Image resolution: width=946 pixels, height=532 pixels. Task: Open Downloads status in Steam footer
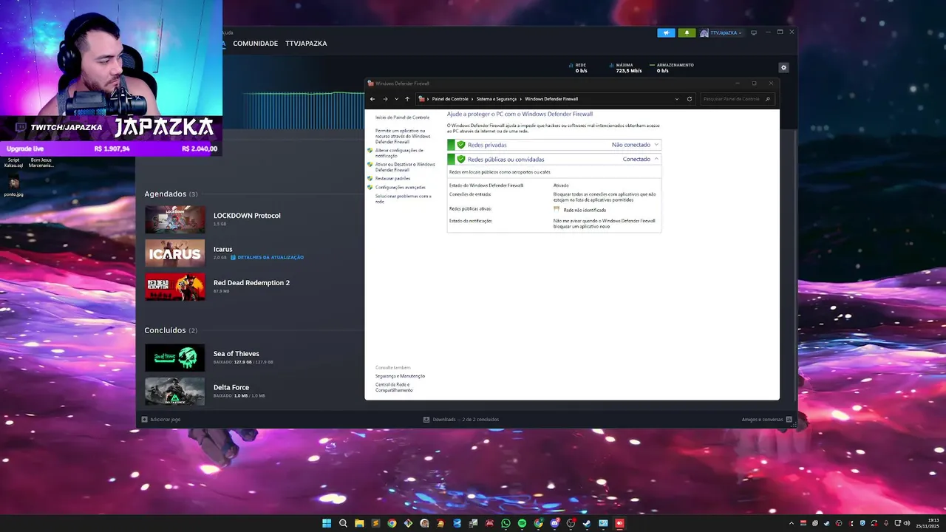pos(461,419)
